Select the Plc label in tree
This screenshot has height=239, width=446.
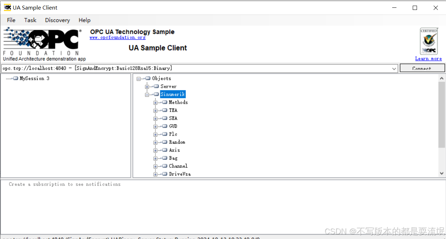pyautogui.click(x=173, y=134)
